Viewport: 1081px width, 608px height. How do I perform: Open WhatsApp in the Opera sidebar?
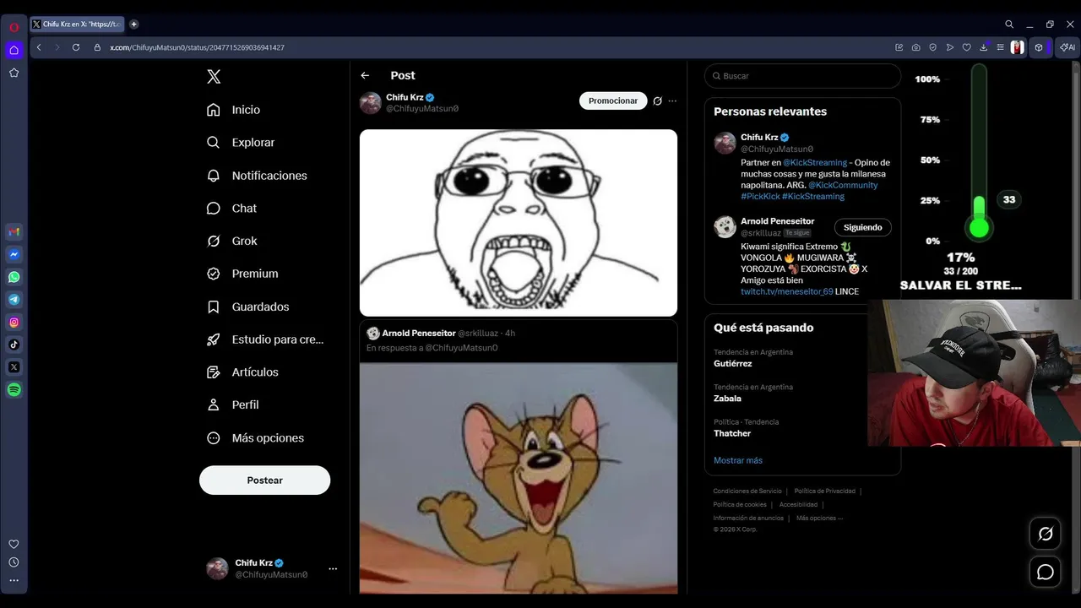coord(14,277)
